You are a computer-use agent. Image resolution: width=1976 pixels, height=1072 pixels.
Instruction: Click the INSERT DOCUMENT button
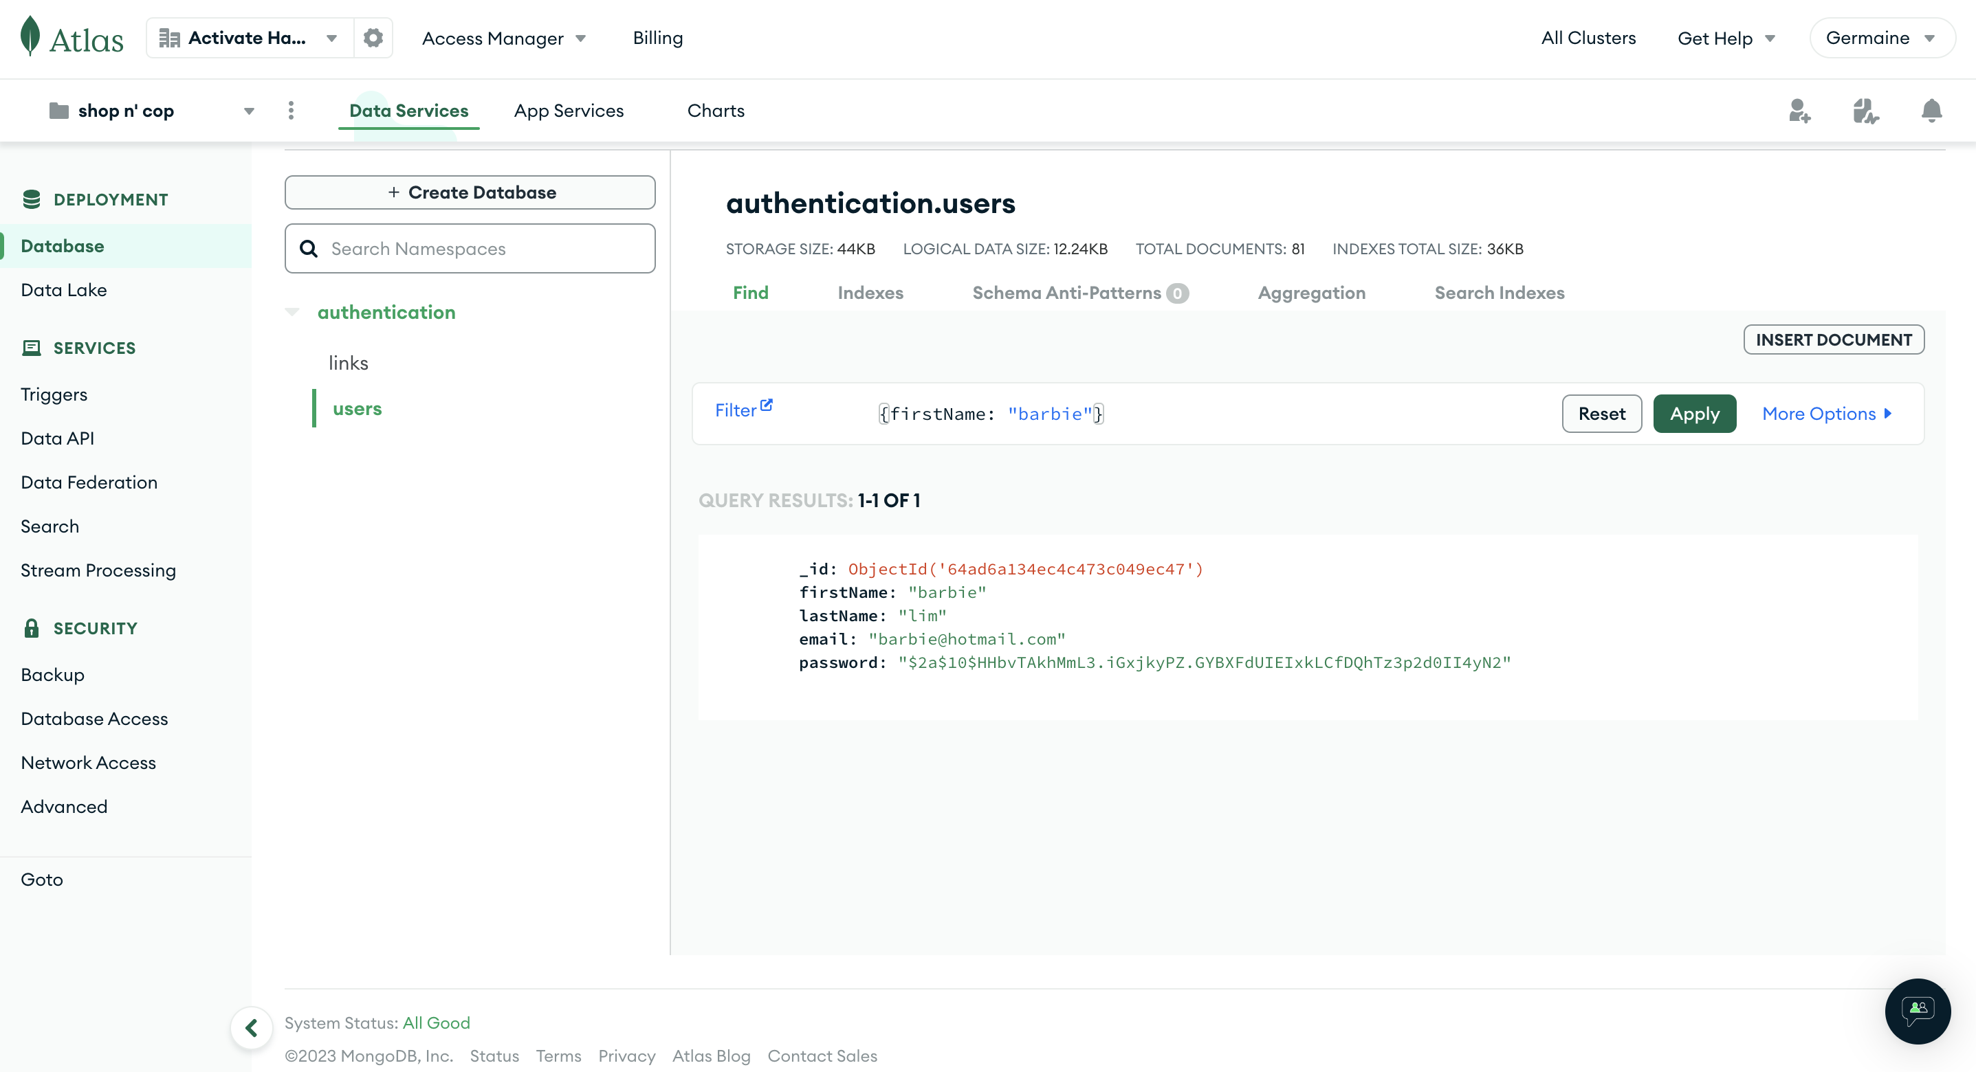click(x=1833, y=339)
